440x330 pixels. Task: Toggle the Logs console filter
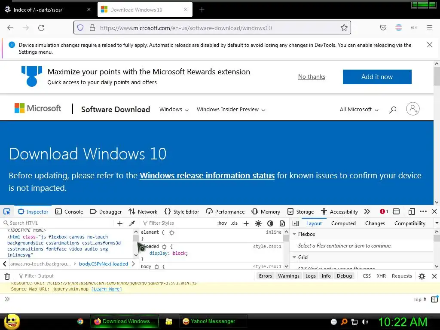click(x=310, y=276)
